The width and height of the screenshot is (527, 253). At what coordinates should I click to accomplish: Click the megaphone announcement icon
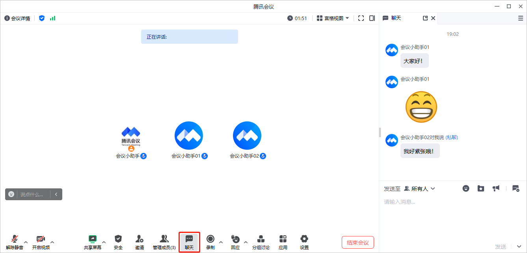pyautogui.click(x=496, y=188)
